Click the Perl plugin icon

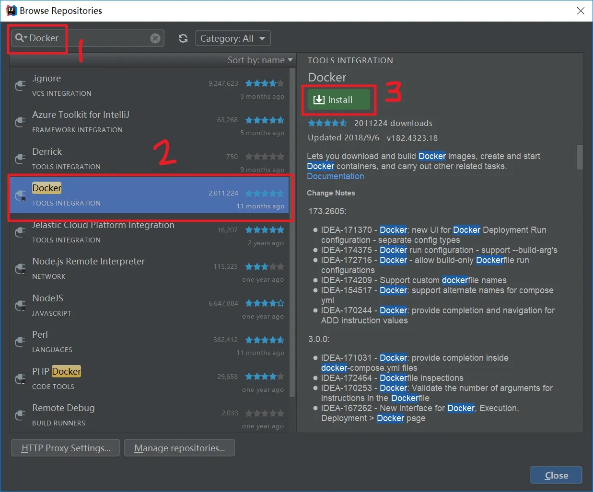click(x=20, y=342)
